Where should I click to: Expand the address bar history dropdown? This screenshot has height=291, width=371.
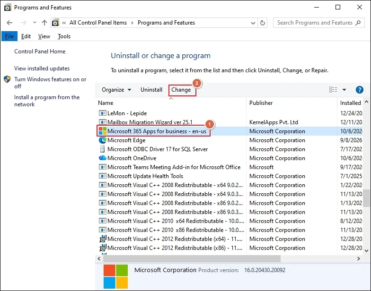click(x=253, y=23)
